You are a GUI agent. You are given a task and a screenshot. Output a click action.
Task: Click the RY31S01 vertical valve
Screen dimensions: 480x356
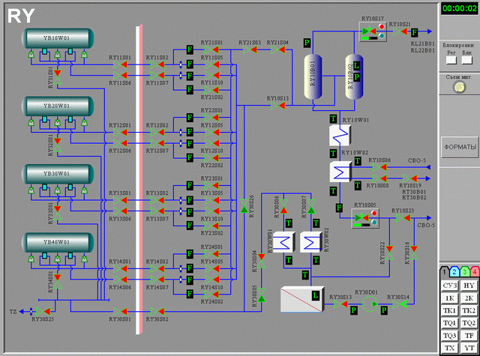click(58, 76)
